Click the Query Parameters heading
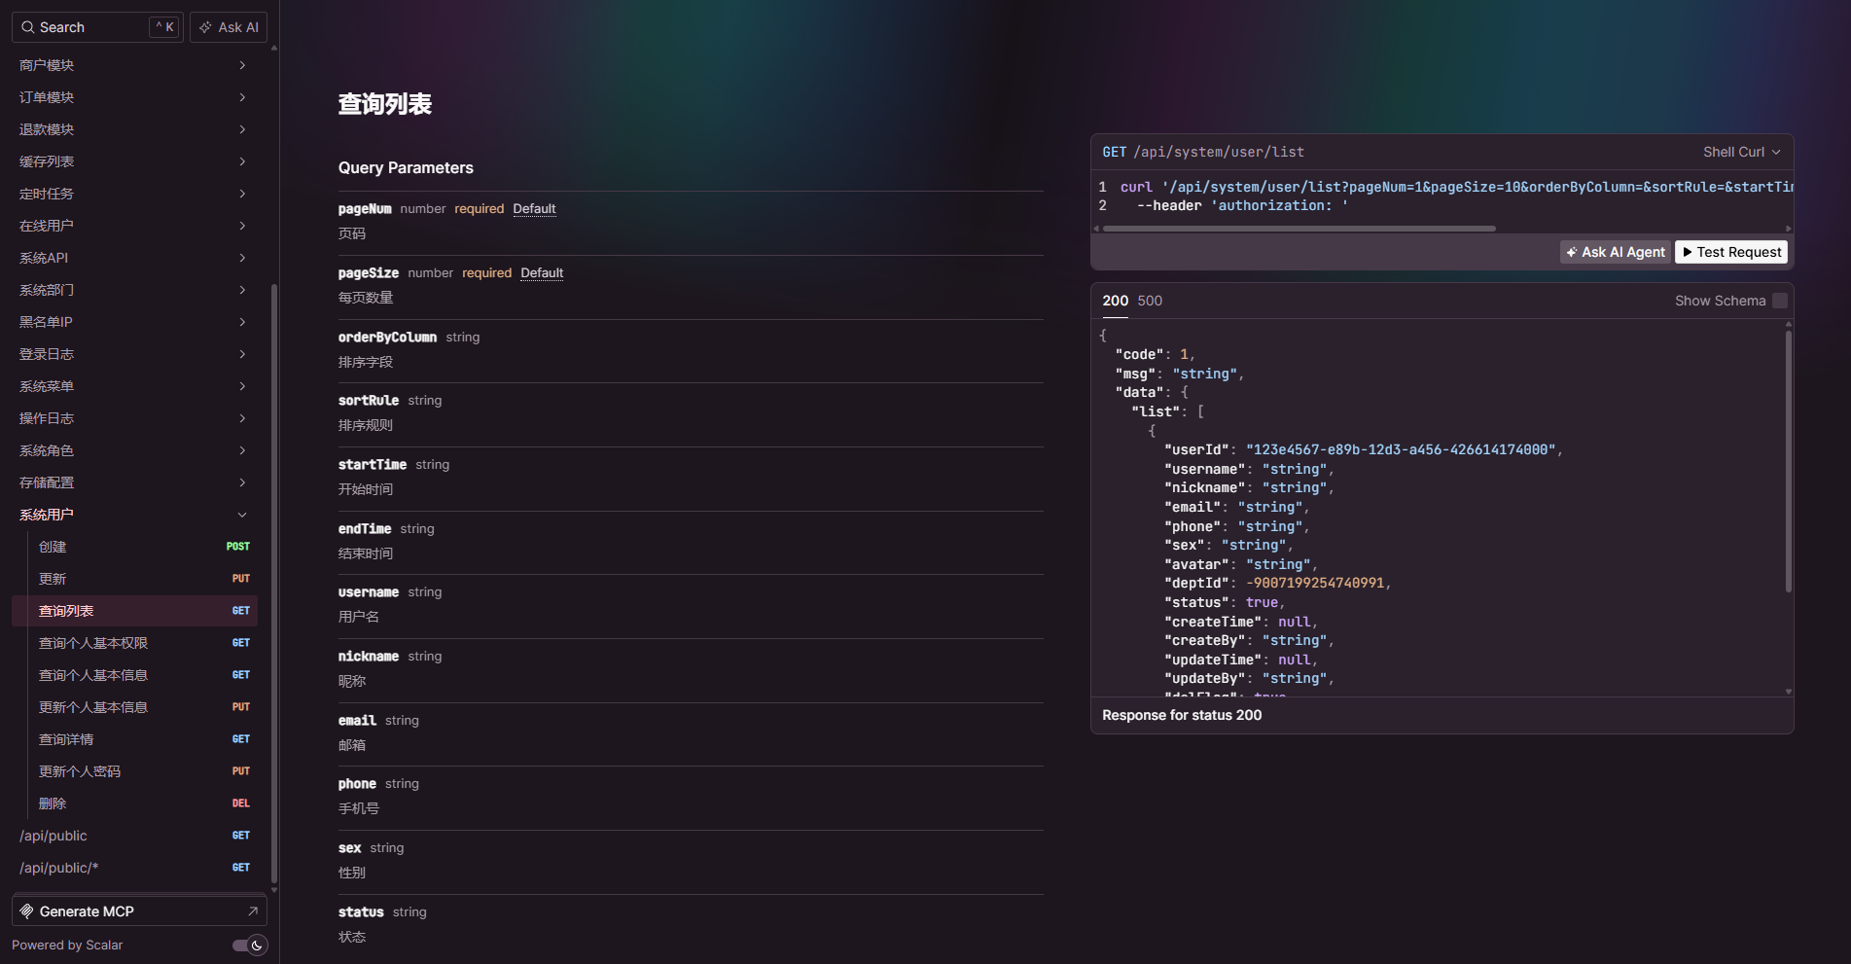The height and width of the screenshot is (964, 1851). (x=406, y=168)
